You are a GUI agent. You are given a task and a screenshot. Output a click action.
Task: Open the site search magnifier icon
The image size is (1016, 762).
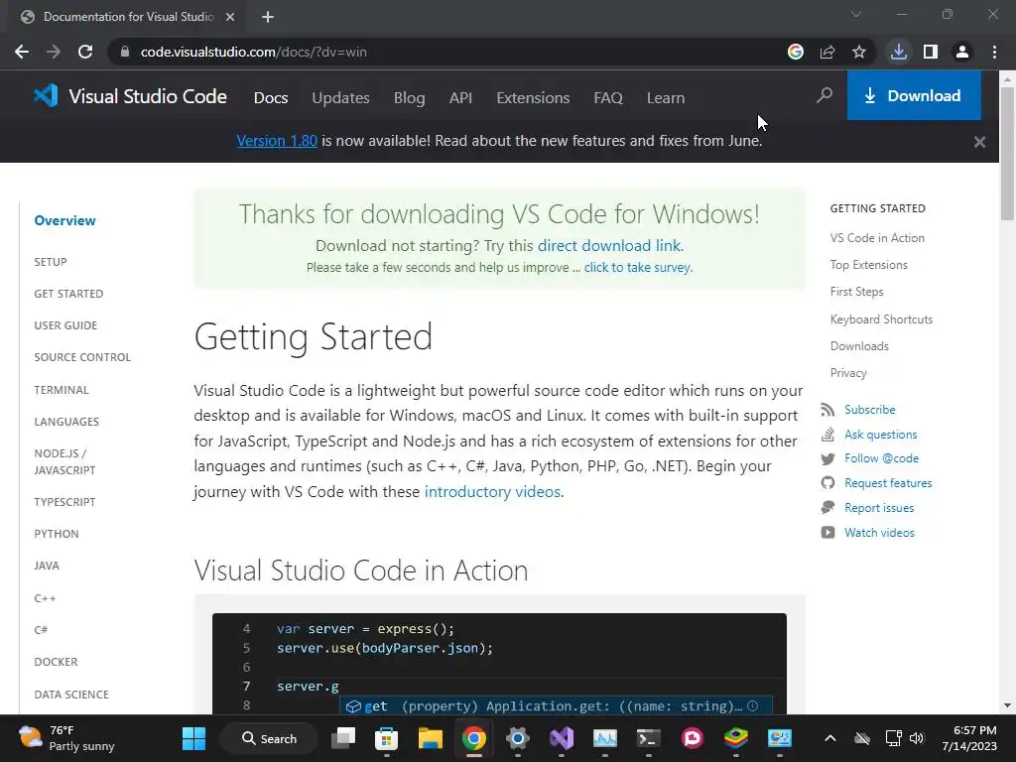point(825,96)
